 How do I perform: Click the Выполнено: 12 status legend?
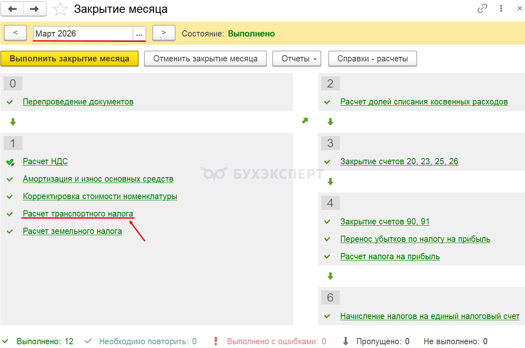tap(45, 342)
